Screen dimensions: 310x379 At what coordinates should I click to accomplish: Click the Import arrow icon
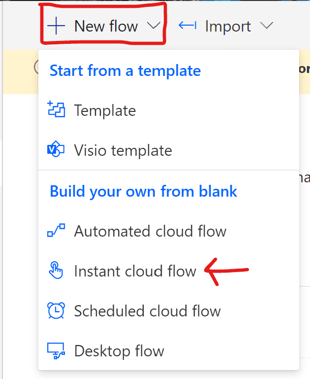click(187, 26)
